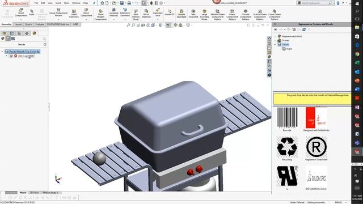The image size is (363, 204).
Task: Click Pattern Driven Component Pattern
Action: point(218,15)
